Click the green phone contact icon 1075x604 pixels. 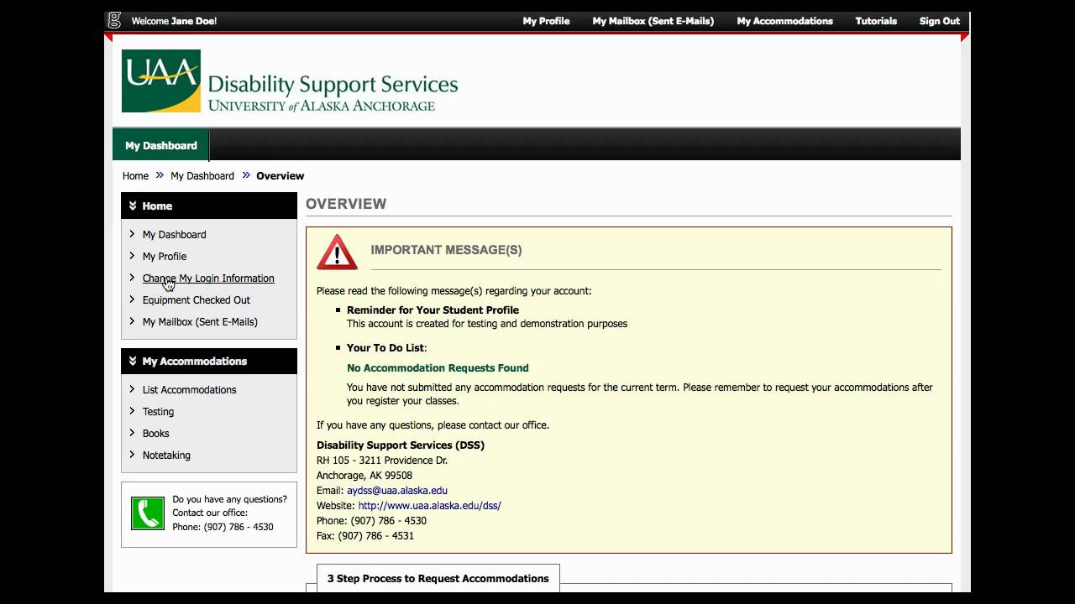pyautogui.click(x=148, y=513)
